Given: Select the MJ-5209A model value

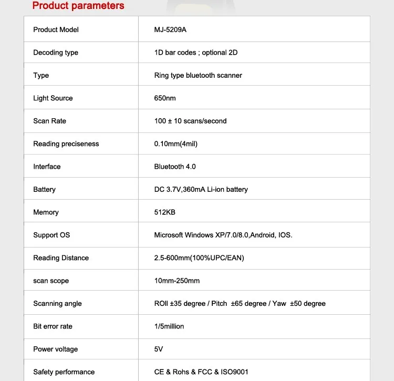Looking at the screenshot, I should (x=170, y=30).
